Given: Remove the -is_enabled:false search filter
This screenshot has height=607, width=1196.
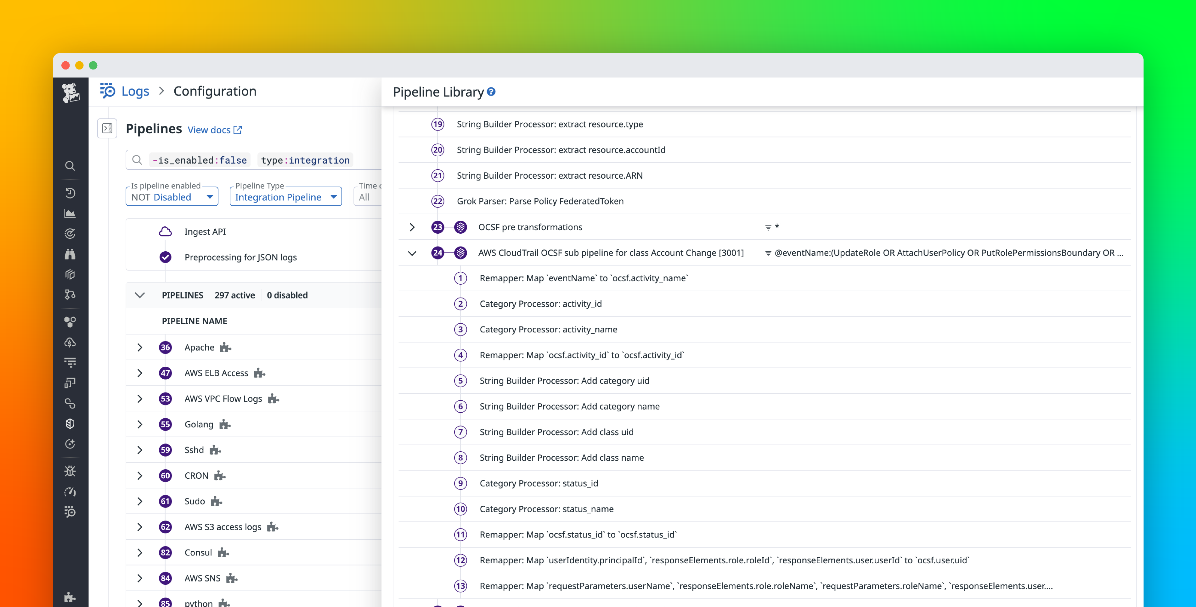Looking at the screenshot, I should pyautogui.click(x=200, y=160).
